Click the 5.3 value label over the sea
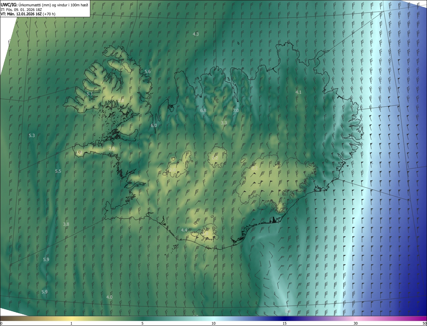 (32, 135)
